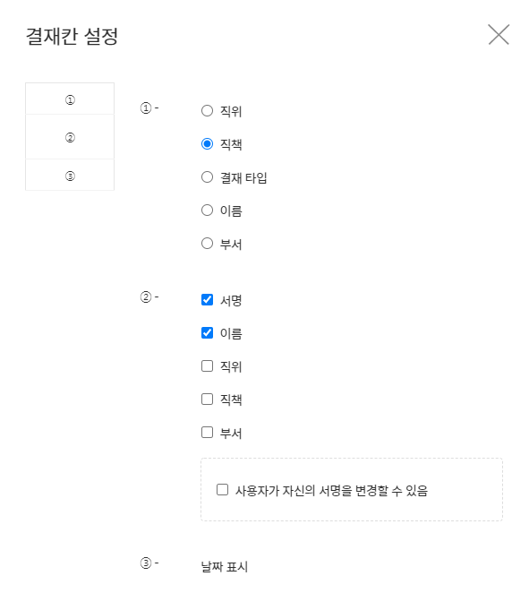Select 이름 radio button in section ①
The image size is (529, 593).
(207, 211)
